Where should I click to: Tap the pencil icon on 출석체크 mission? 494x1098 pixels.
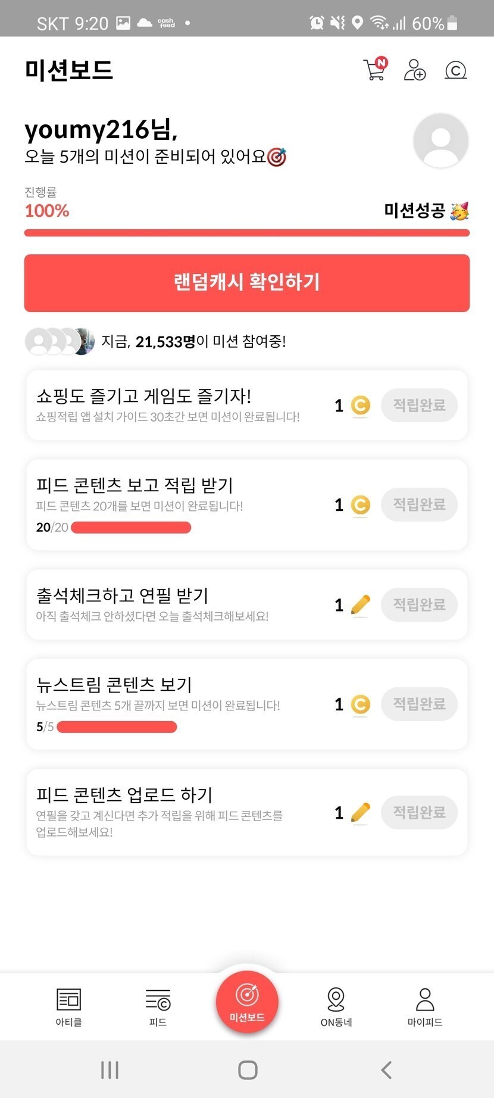click(361, 605)
